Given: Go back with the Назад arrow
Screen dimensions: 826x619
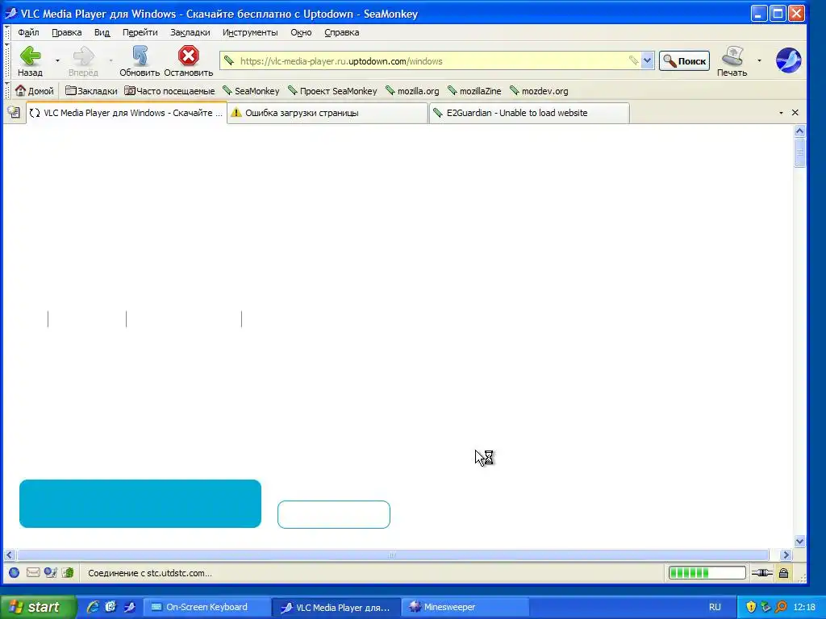Looking at the screenshot, I should pyautogui.click(x=30, y=61).
